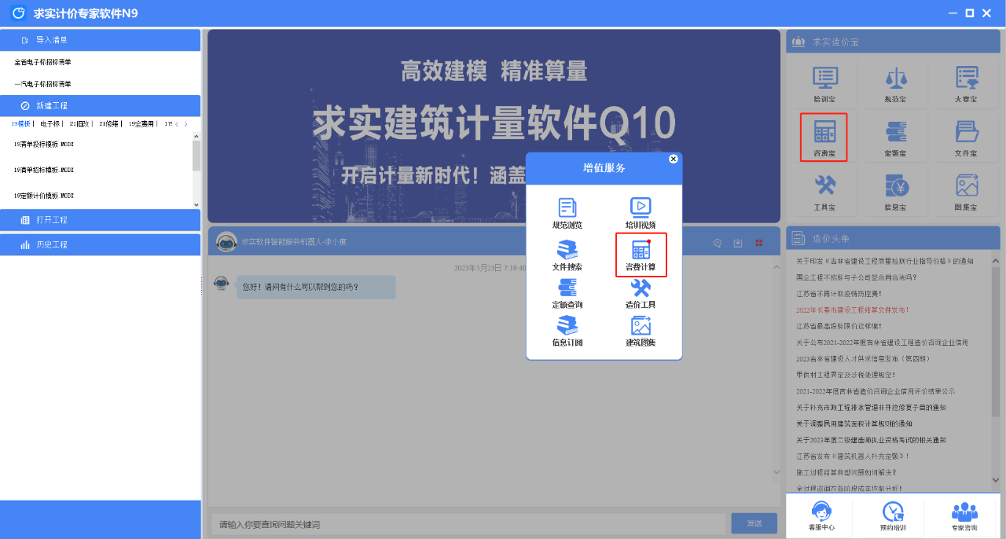Open 定额查询 in the 增值服务 popup

pyautogui.click(x=567, y=293)
